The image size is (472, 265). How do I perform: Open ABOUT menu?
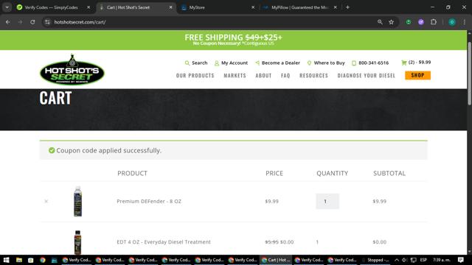[x=263, y=75]
